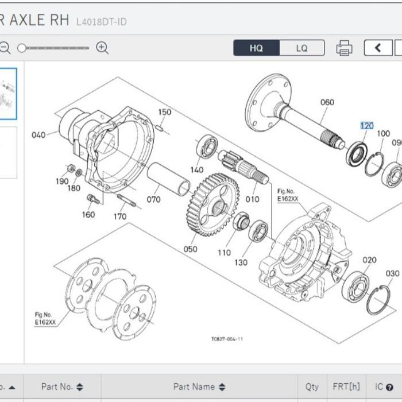402x402 pixels.
Task: Select part label 060 on axle shaft
Action: point(327,102)
